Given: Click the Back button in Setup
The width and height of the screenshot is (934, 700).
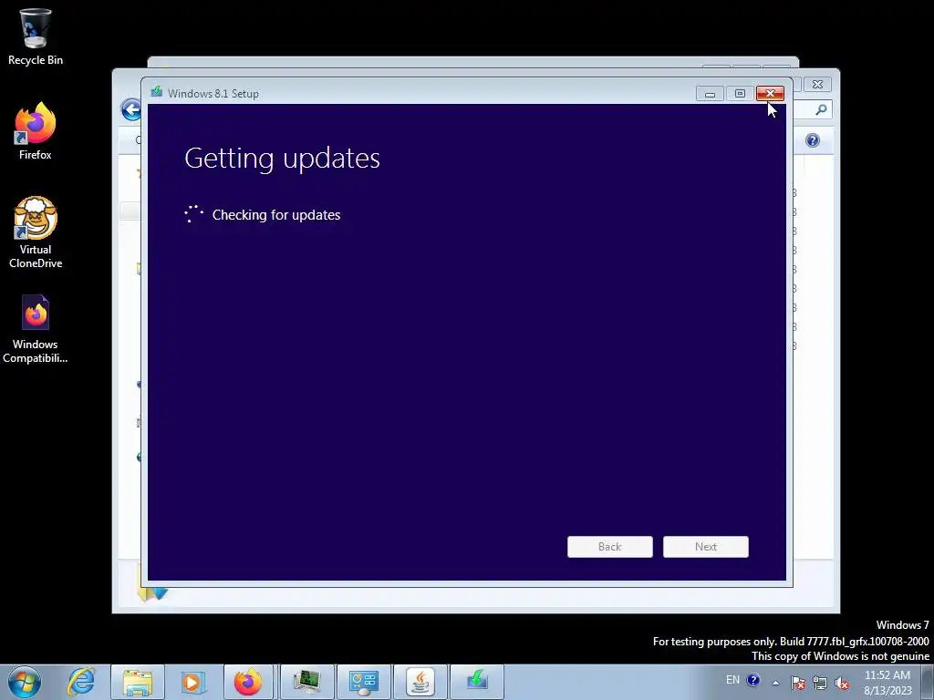Looking at the screenshot, I should [610, 547].
